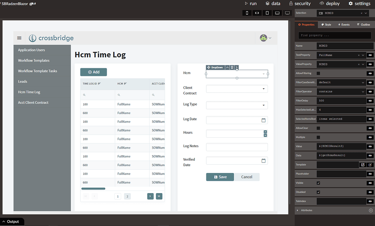Enable the AllowFiltering checkbox
375x226 pixels.
coord(318,73)
